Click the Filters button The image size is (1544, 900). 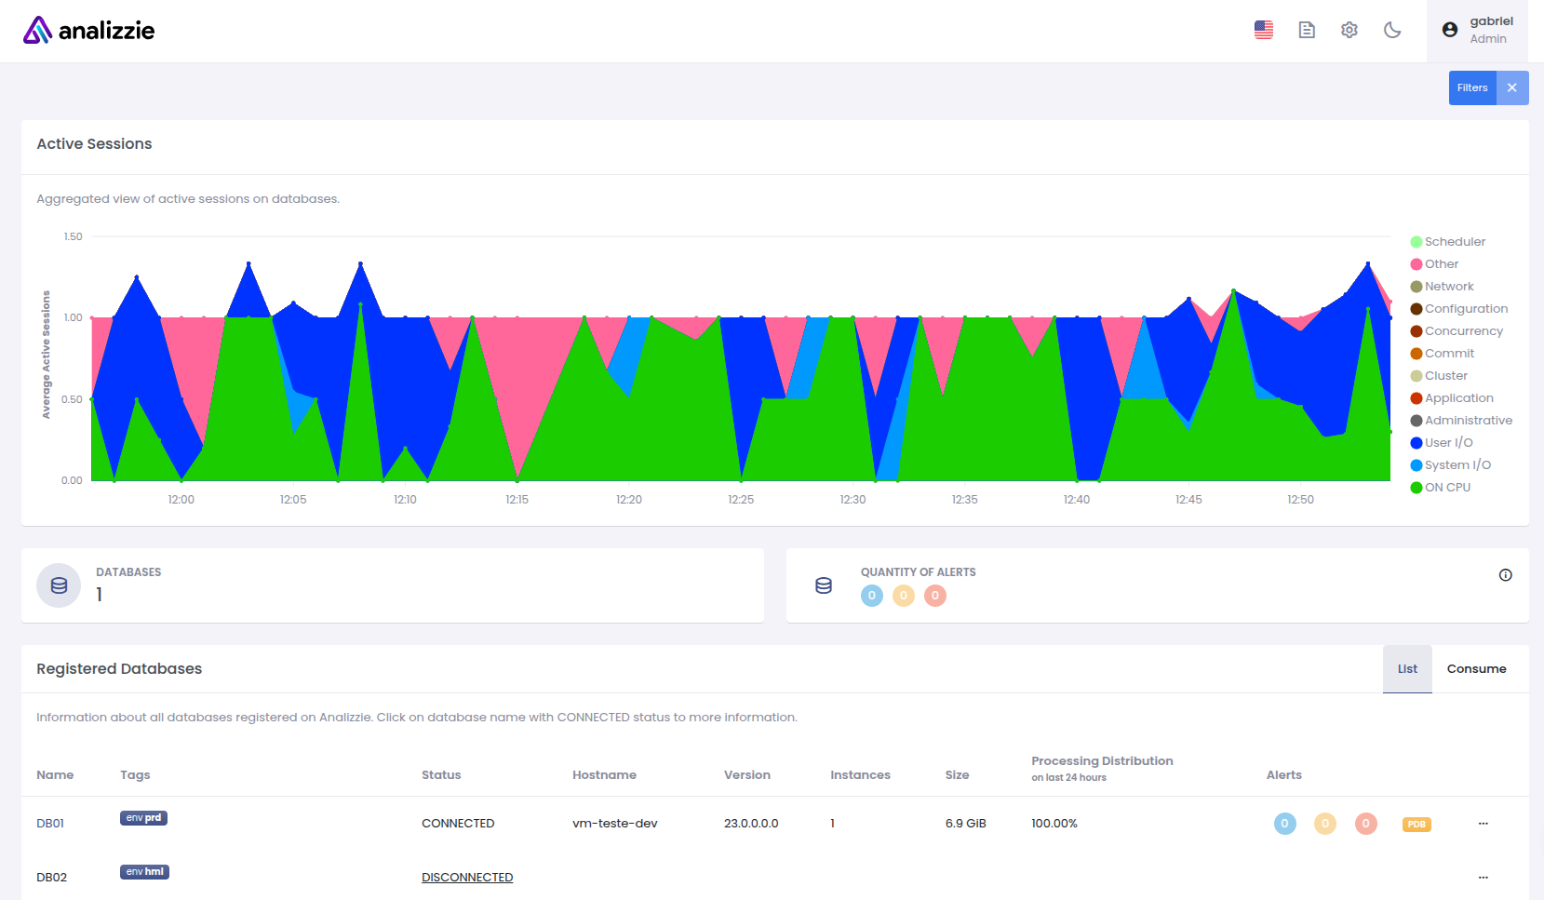tap(1472, 87)
